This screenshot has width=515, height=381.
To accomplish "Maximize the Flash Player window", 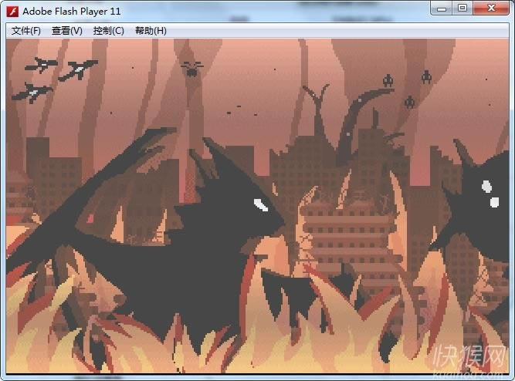I will (x=462, y=8).
